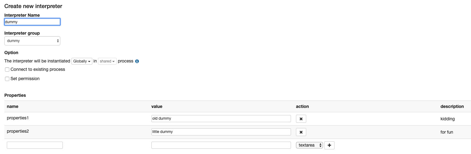Image resolution: width=471 pixels, height=154 pixels.
Task: Edit the properties1 value field
Action: (x=221, y=119)
